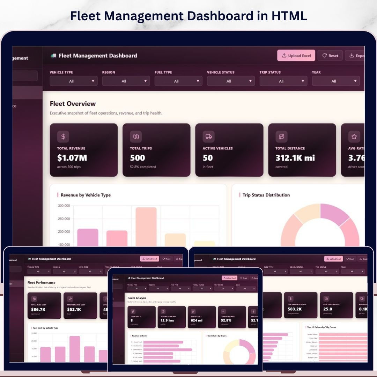
Task: Click Upload Excel in the Route Analysis screen
Action: tap(229, 278)
